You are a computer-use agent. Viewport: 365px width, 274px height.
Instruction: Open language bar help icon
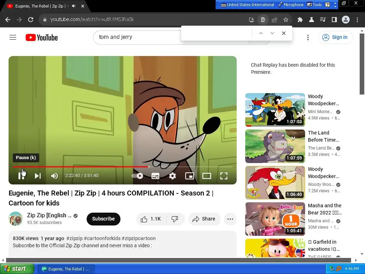click(x=327, y=5)
